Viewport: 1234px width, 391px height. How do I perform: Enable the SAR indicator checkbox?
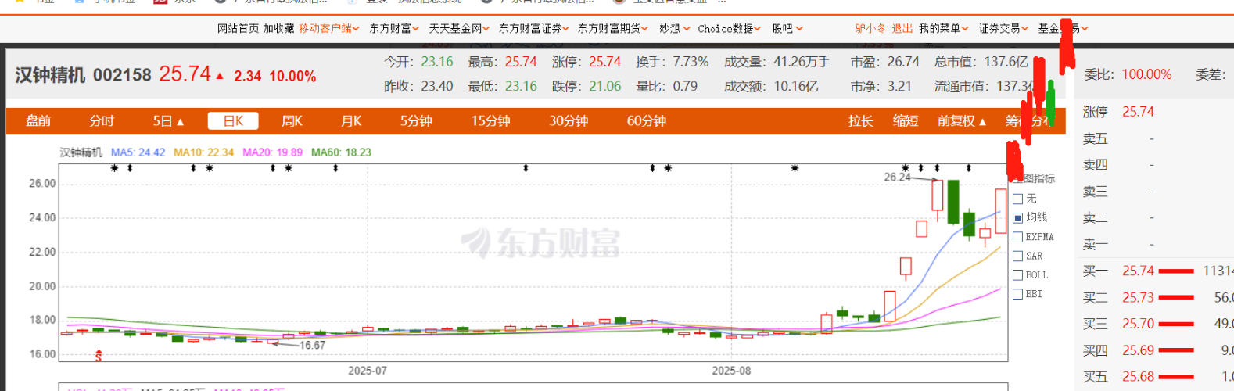tap(1018, 256)
